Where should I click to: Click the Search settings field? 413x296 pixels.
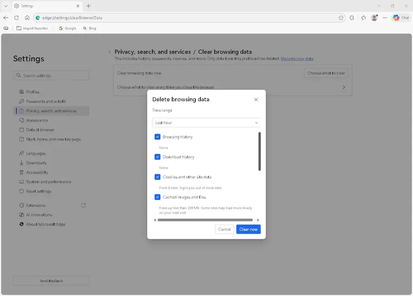click(51, 75)
